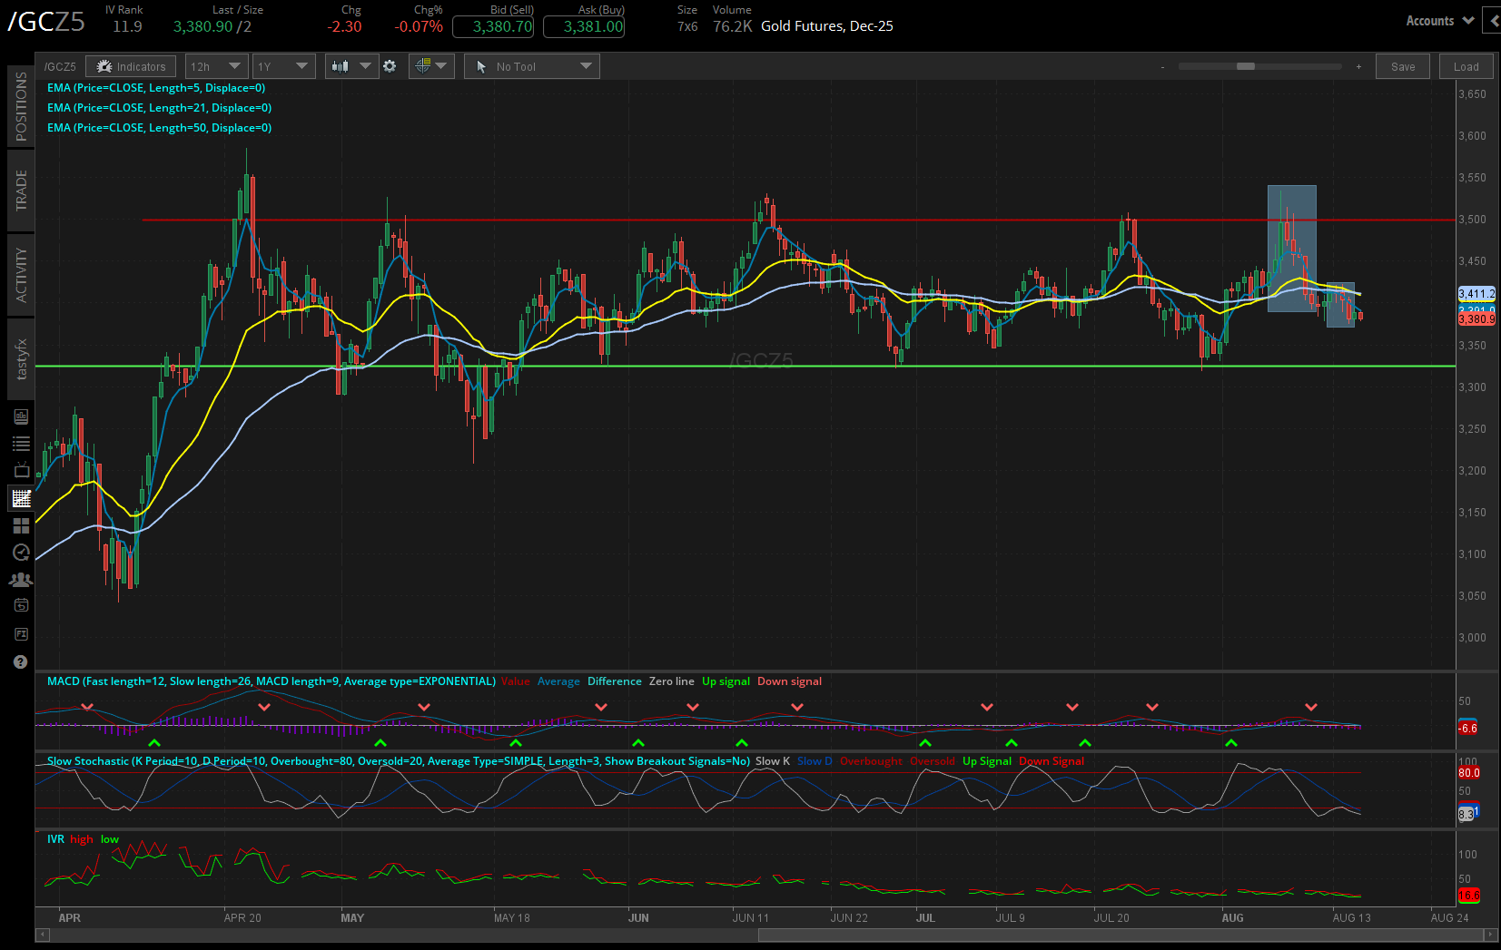Screen dimensions: 1501x950
Task: Open the watchlist icon in the sidebar
Action: 20,443
